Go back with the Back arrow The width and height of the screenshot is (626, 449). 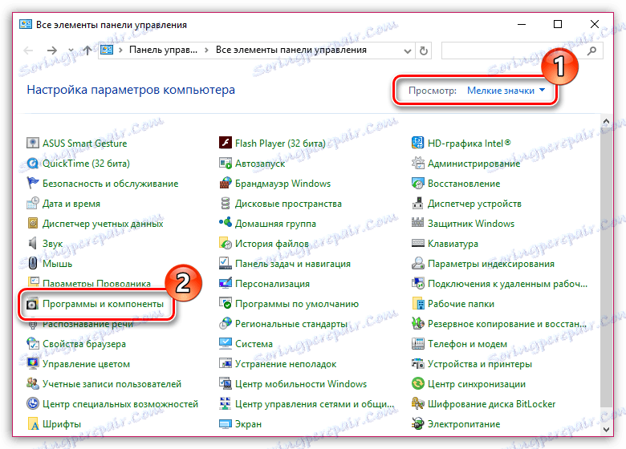pos(28,51)
